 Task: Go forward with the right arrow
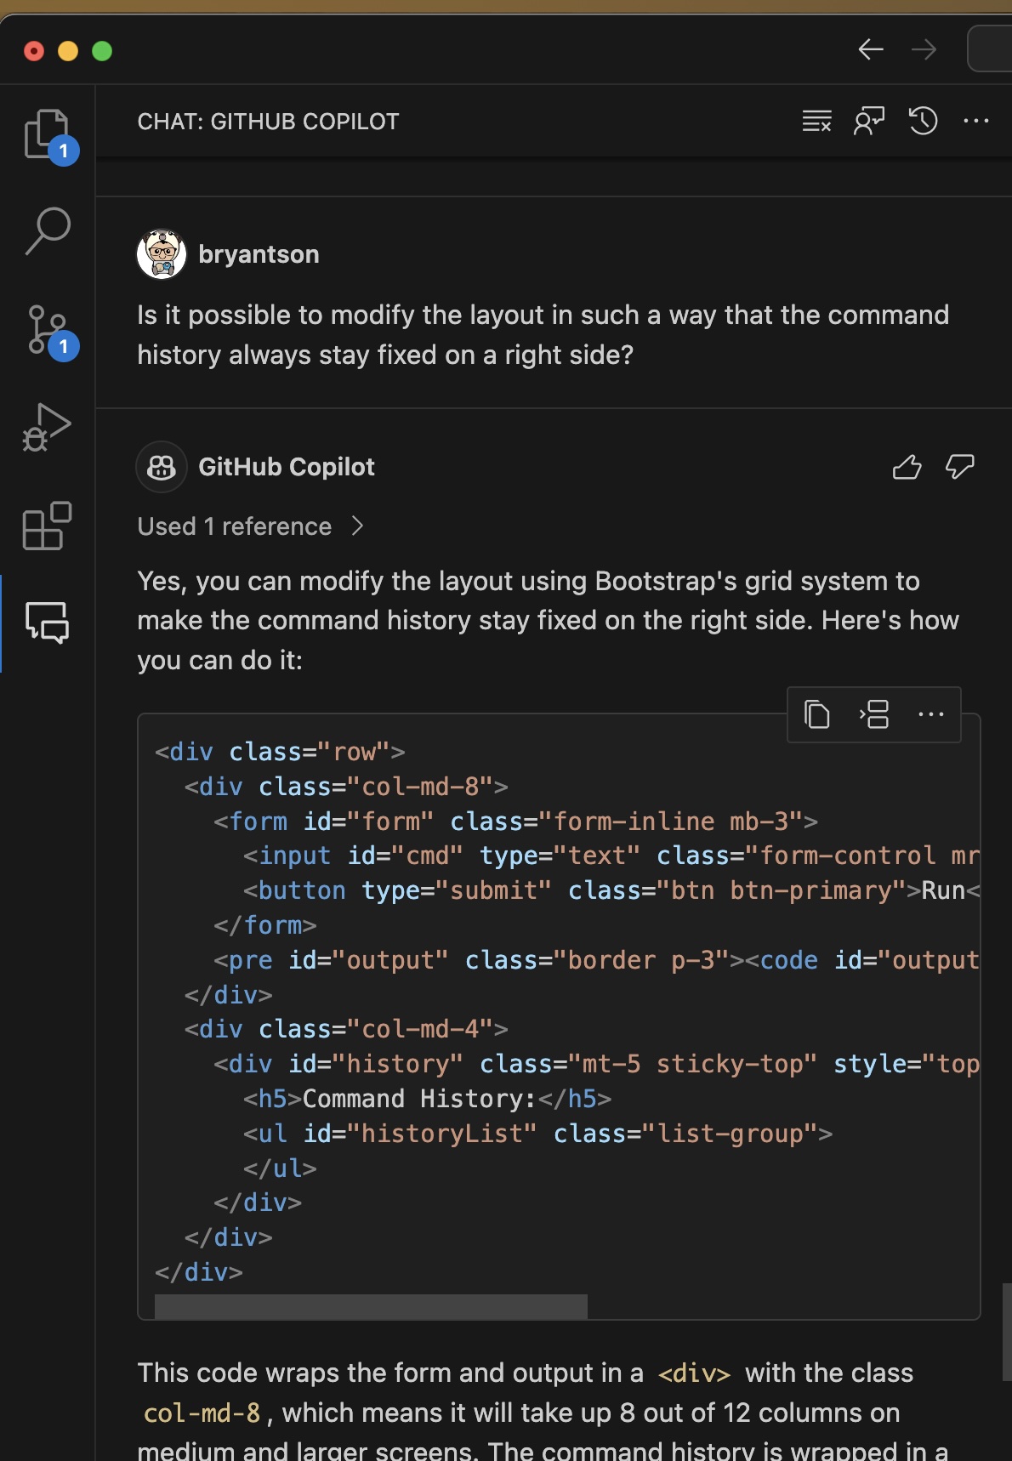point(924,49)
